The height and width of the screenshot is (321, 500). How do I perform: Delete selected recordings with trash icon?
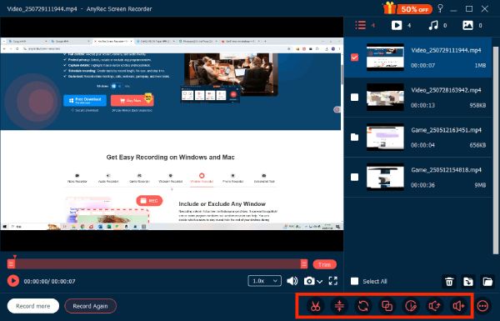click(449, 282)
